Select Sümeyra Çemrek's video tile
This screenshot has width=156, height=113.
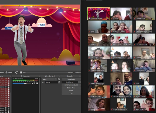click(x=121, y=27)
